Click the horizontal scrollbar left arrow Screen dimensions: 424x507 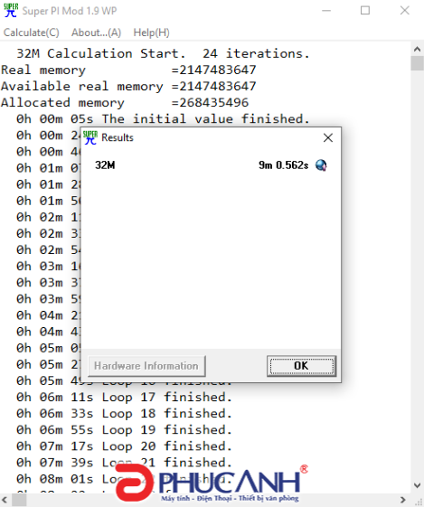pyautogui.click(x=5, y=500)
